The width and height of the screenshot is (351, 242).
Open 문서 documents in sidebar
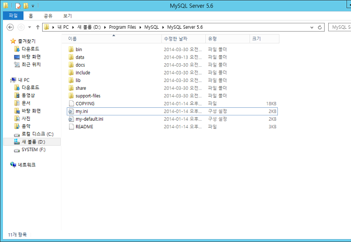(x=26, y=103)
